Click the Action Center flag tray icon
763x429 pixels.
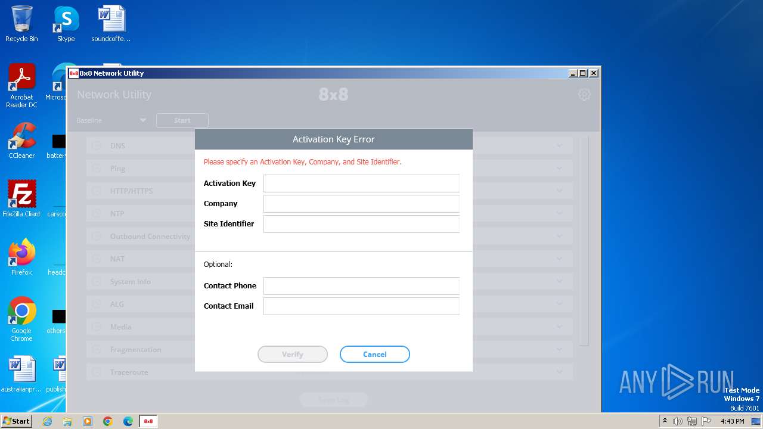706,421
